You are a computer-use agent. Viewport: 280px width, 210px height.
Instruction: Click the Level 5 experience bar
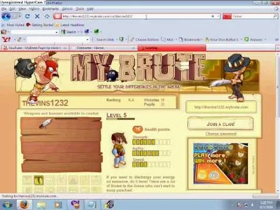click(121, 119)
